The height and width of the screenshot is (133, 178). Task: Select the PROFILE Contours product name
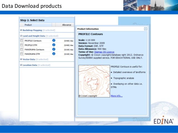(x=33, y=41)
